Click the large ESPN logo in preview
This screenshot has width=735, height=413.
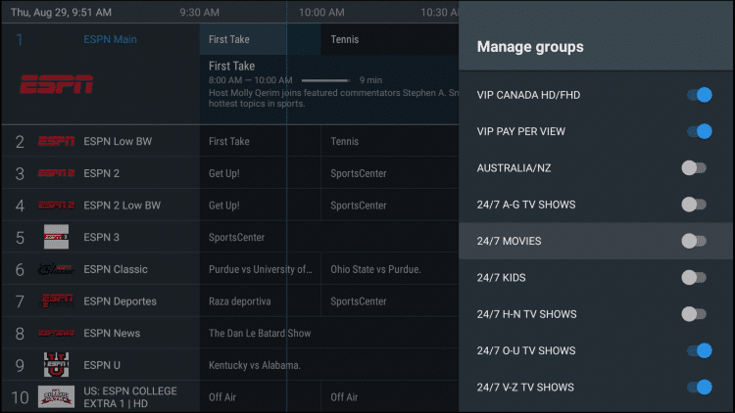[x=56, y=84]
